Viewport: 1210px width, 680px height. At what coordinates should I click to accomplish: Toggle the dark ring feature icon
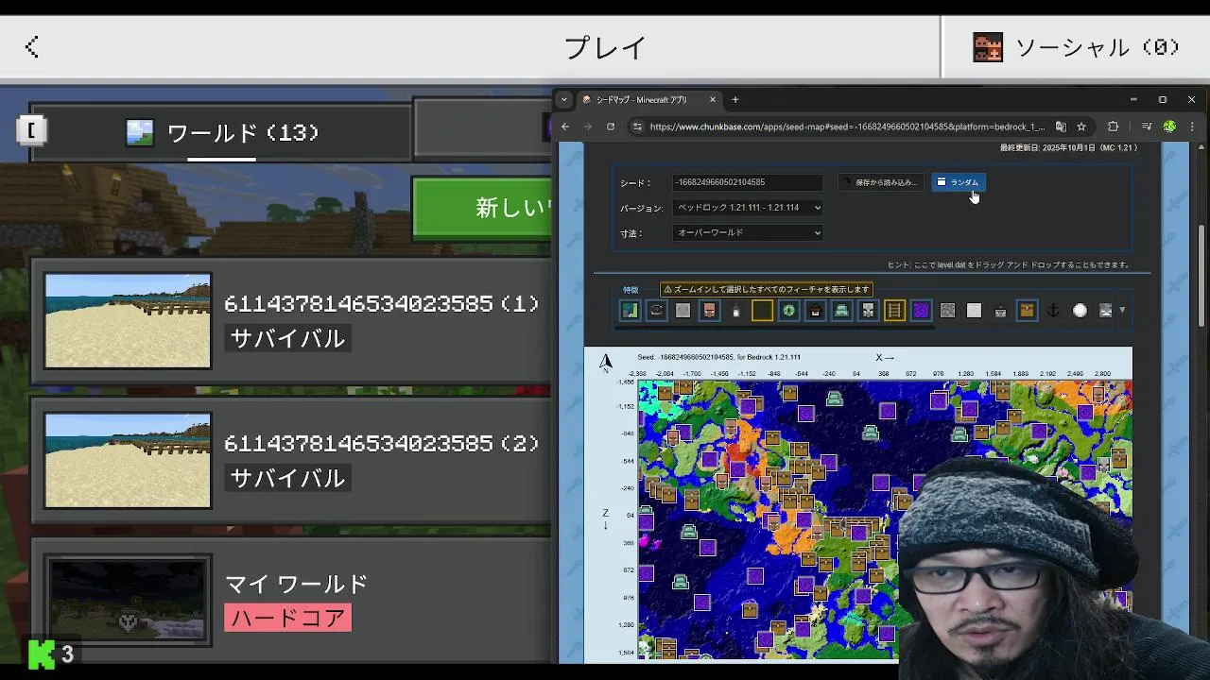(x=656, y=310)
